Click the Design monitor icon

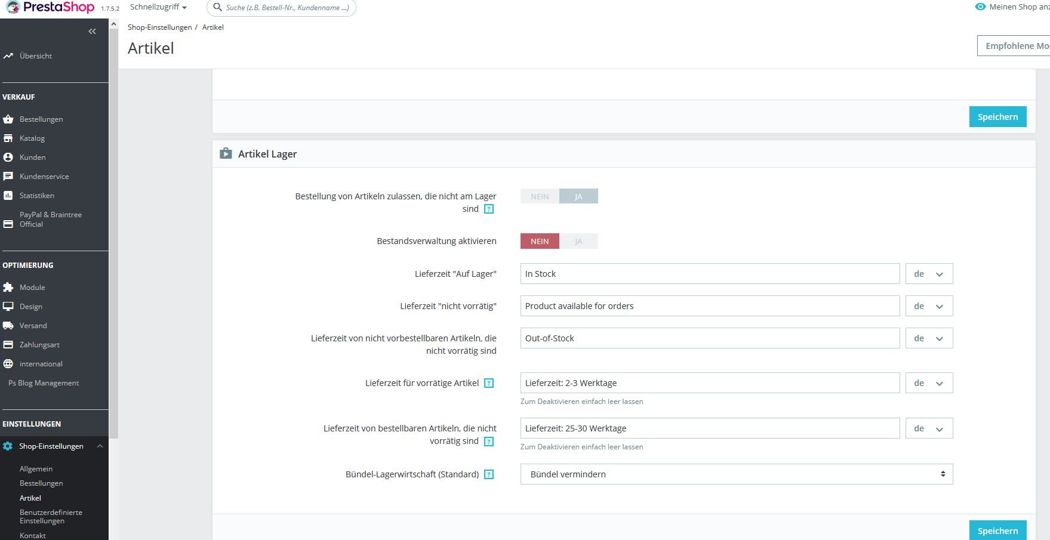pos(8,307)
